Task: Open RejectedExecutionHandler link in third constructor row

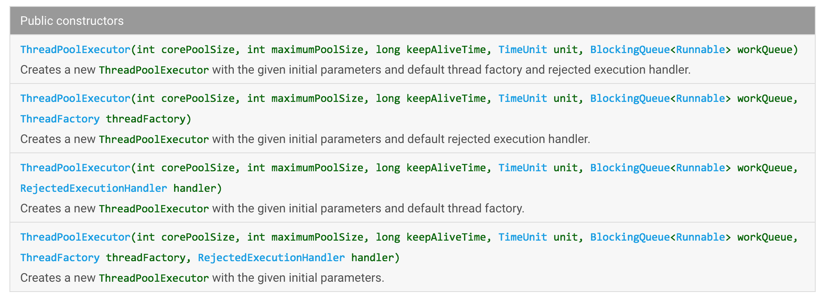Action: 93,188
